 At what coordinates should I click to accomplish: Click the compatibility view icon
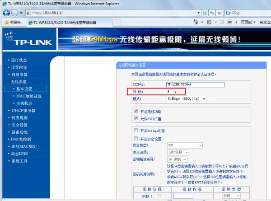(205, 13)
